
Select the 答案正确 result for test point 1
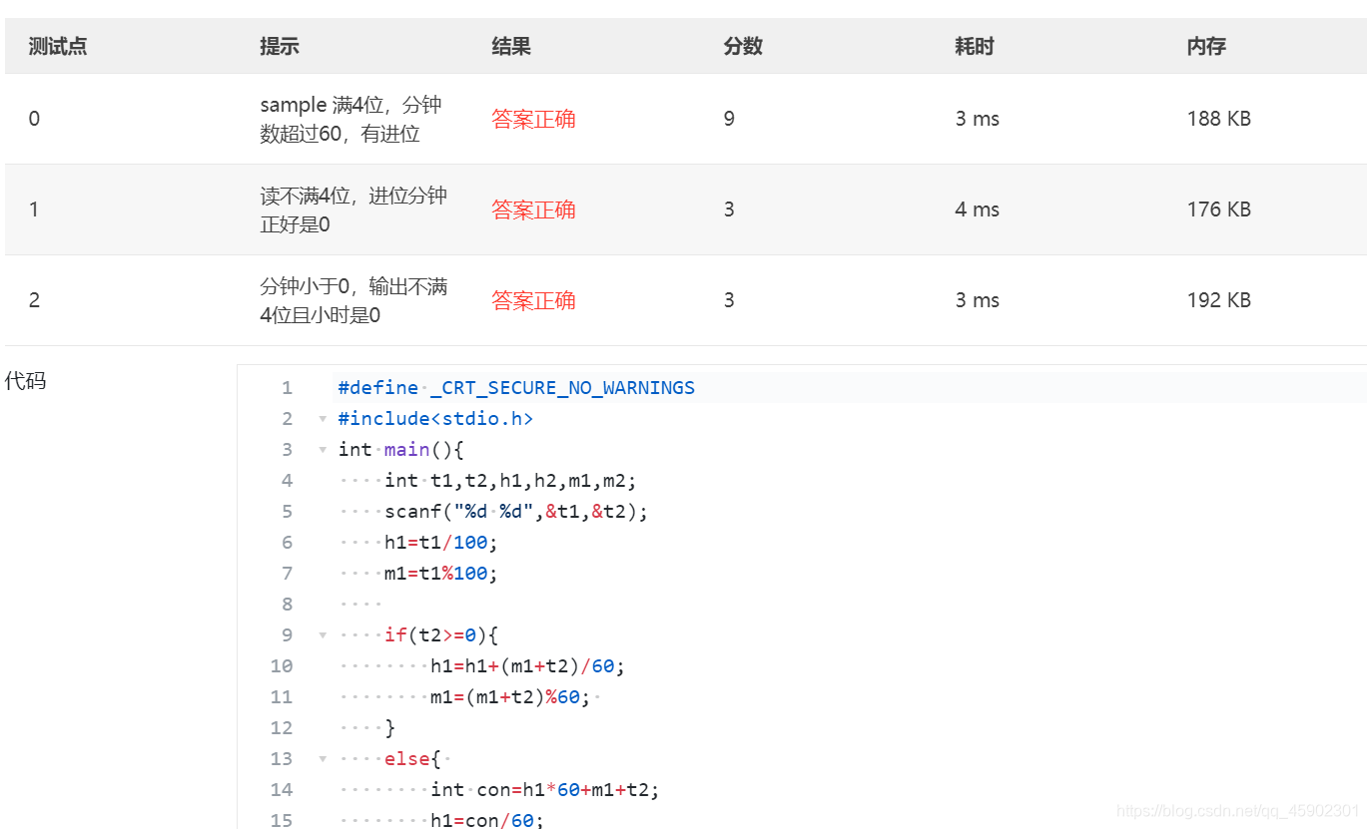(x=533, y=209)
